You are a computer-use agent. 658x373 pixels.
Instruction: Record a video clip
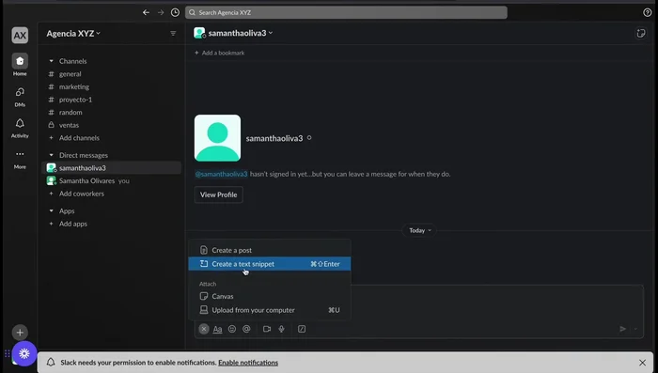click(x=267, y=329)
